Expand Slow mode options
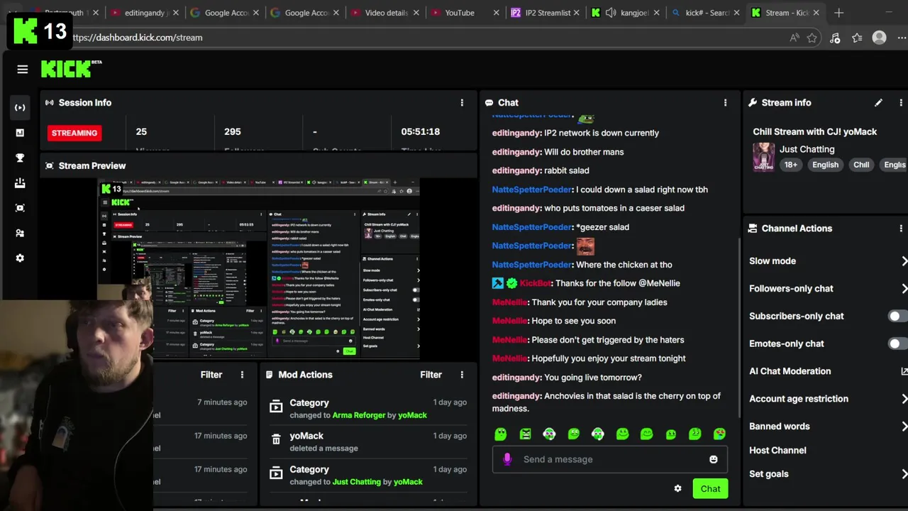908x511 pixels. click(904, 261)
